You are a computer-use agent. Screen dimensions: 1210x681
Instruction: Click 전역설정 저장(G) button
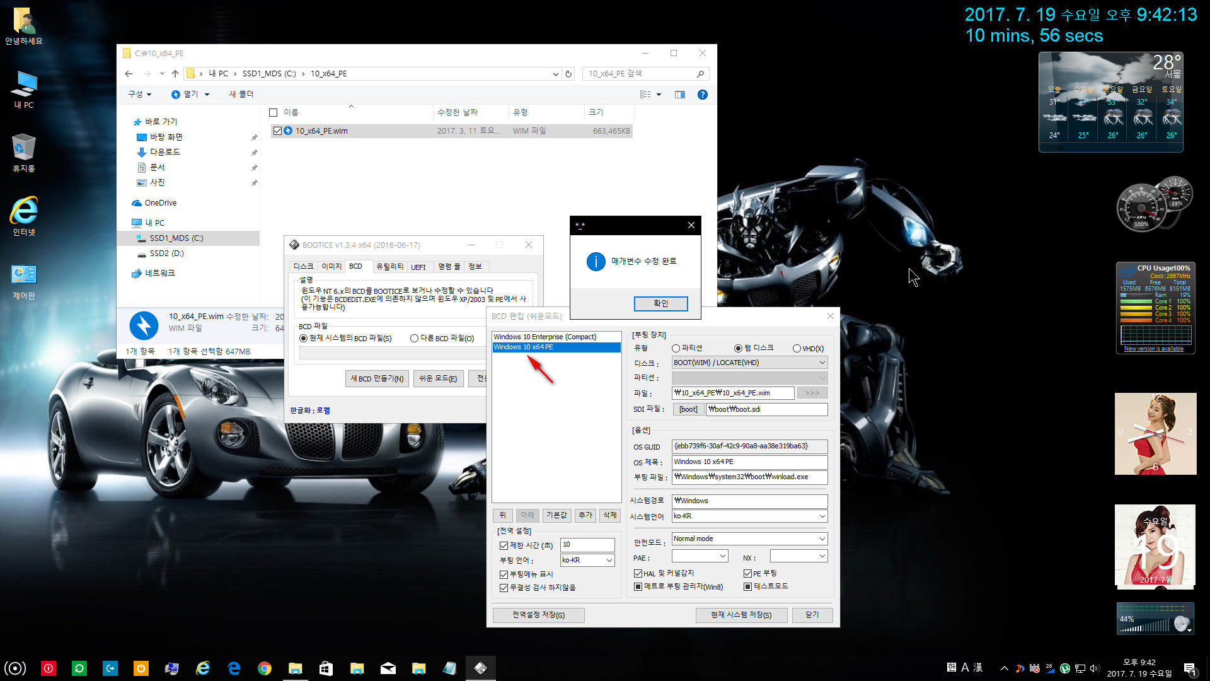click(538, 615)
